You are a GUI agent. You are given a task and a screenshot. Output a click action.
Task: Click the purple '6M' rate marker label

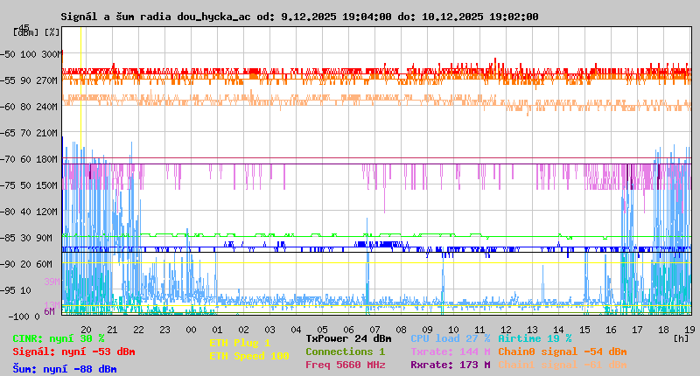[50, 311]
